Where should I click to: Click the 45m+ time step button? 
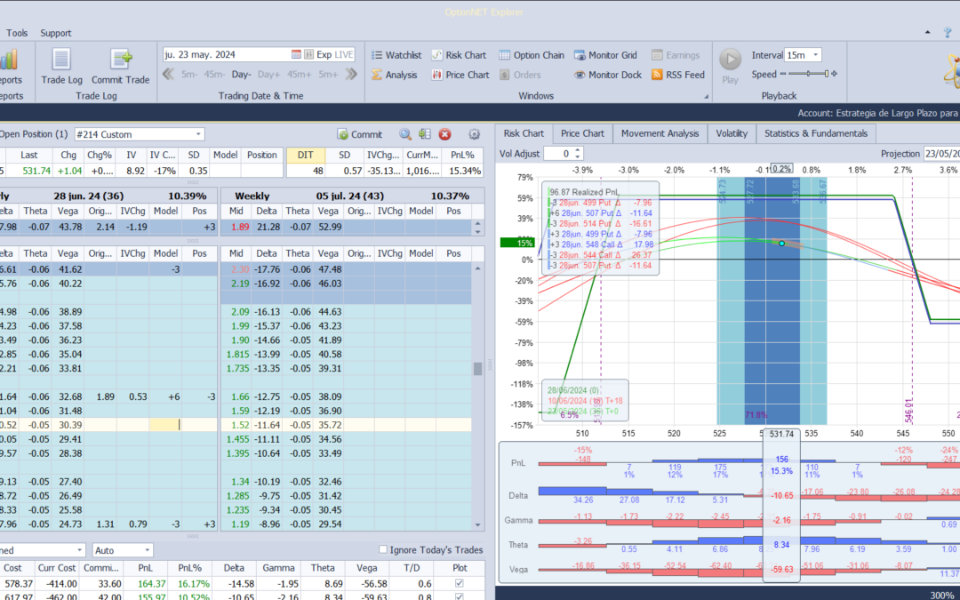click(300, 74)
